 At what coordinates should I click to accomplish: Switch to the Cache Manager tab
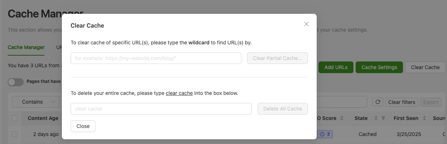pyautogui.click(x=26, y=47)
